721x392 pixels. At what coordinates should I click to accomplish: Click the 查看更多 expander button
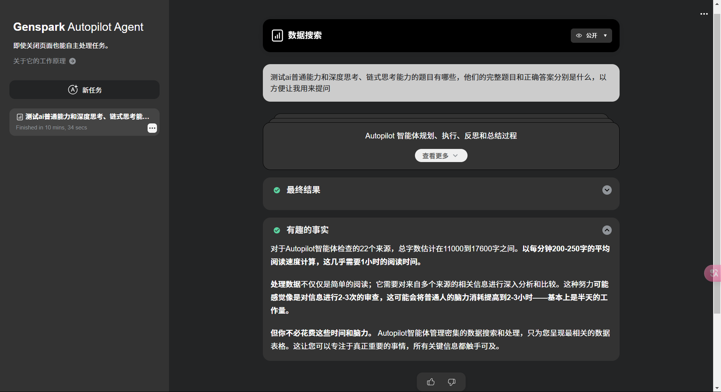point(440,155)
